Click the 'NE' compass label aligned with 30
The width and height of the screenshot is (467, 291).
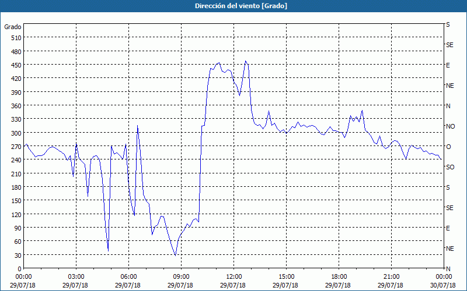450,249
